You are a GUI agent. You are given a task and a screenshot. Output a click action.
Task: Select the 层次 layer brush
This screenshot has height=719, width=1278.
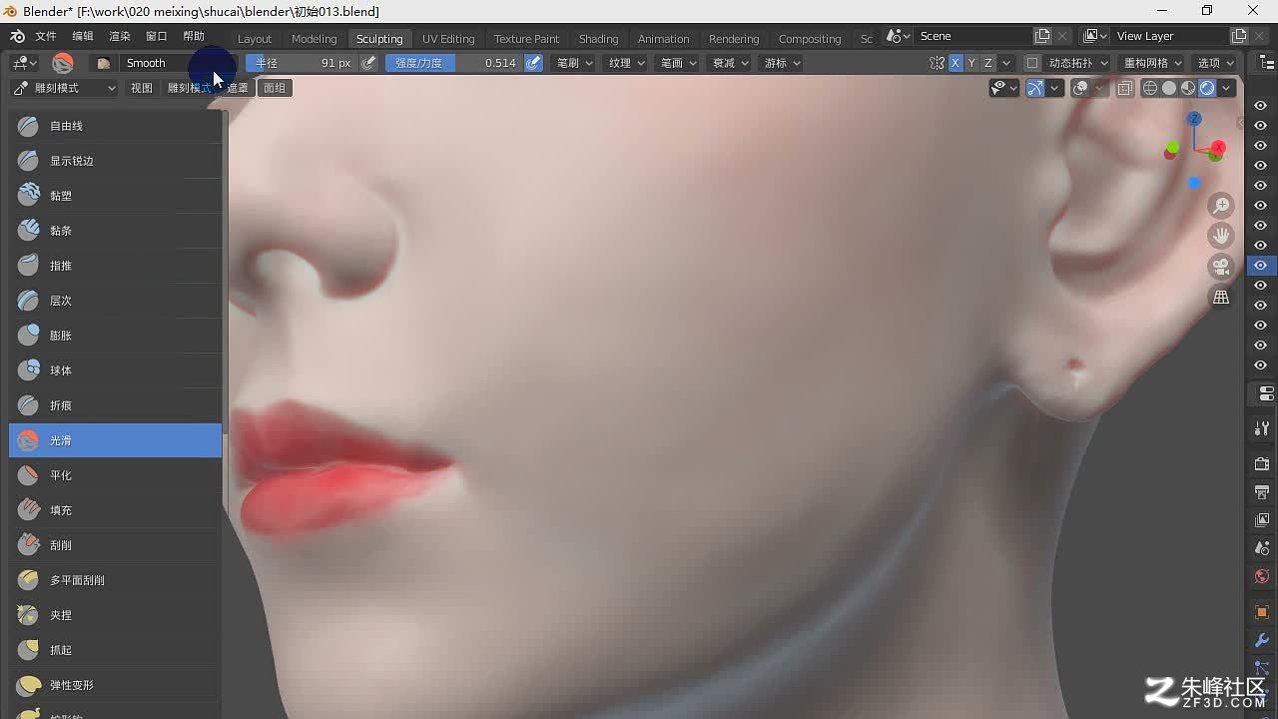(115, 301)
